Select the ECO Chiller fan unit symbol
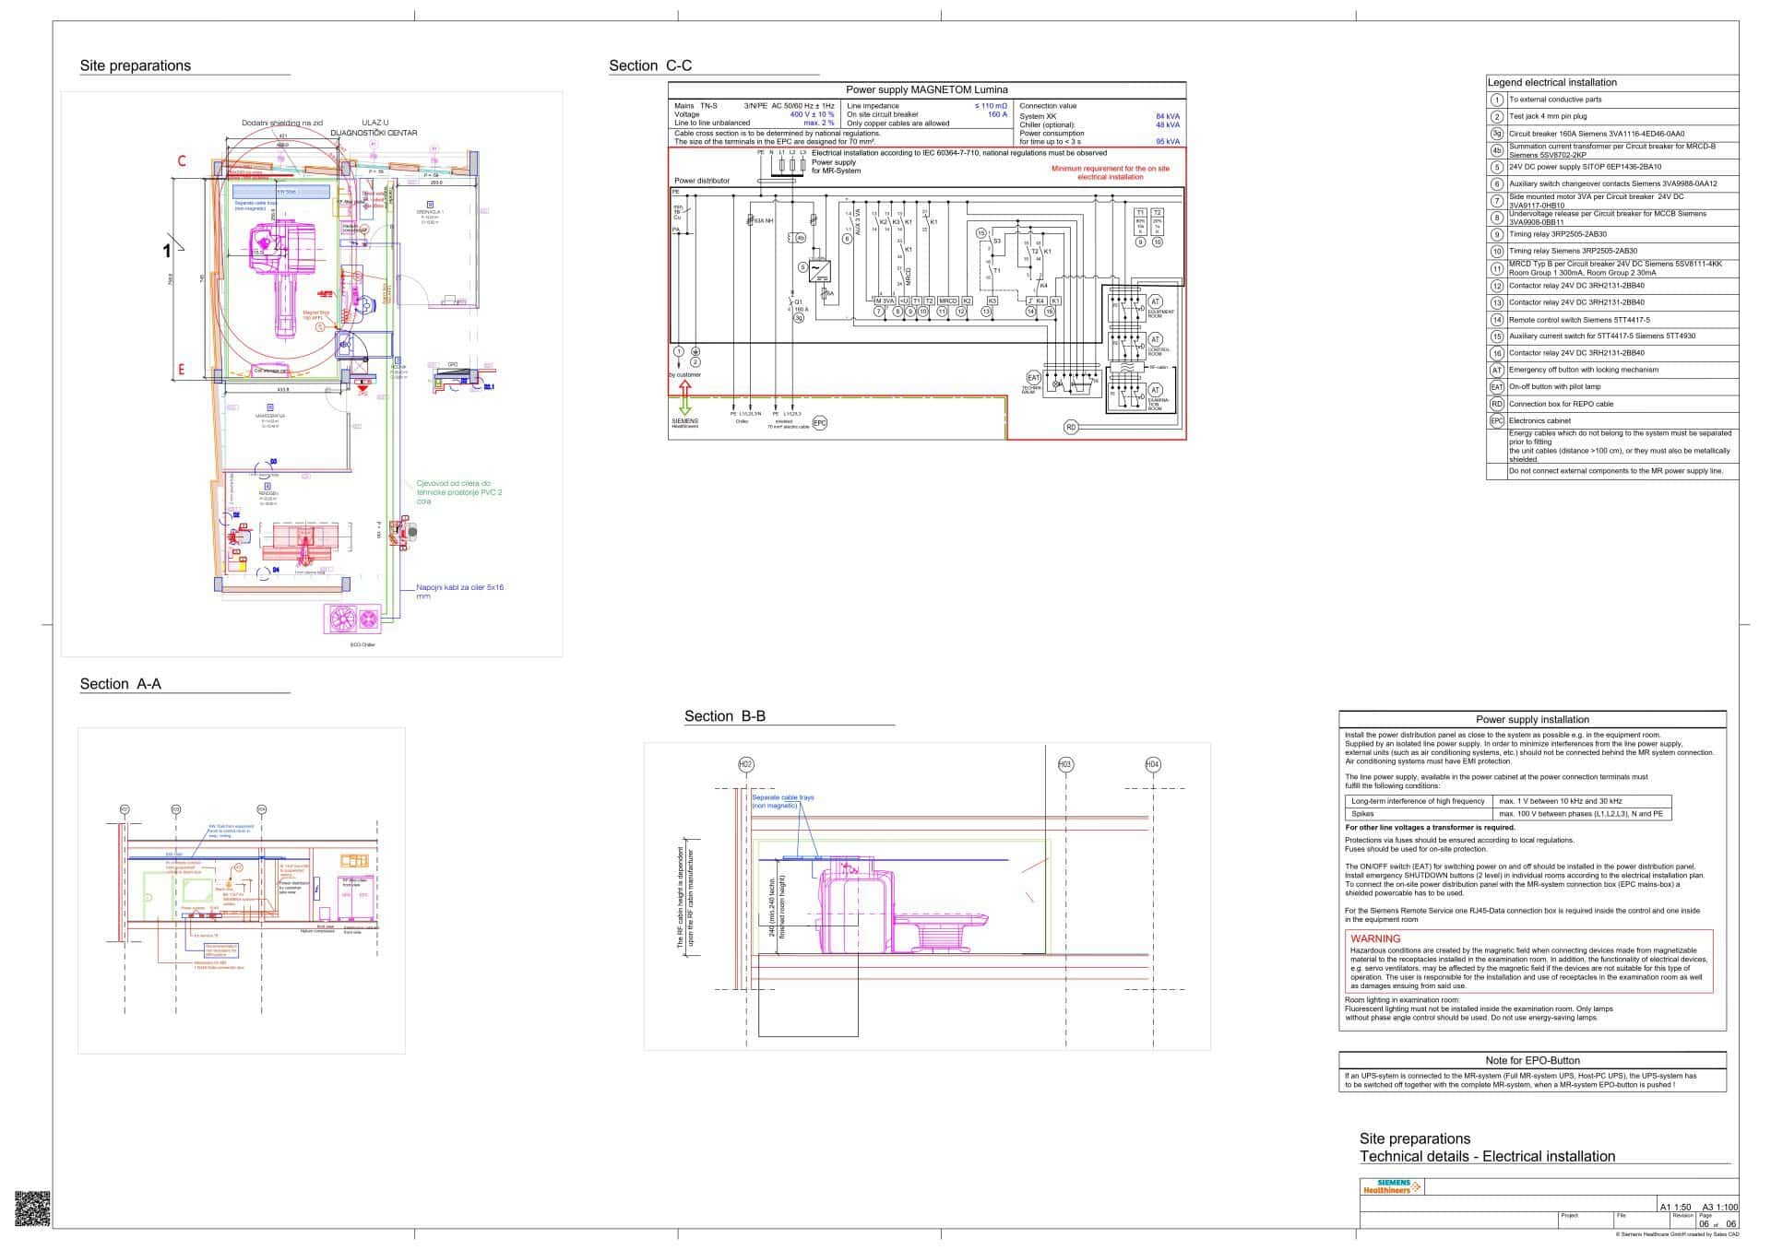Screen dimensions: 1771x1250 tap(351, 618)
